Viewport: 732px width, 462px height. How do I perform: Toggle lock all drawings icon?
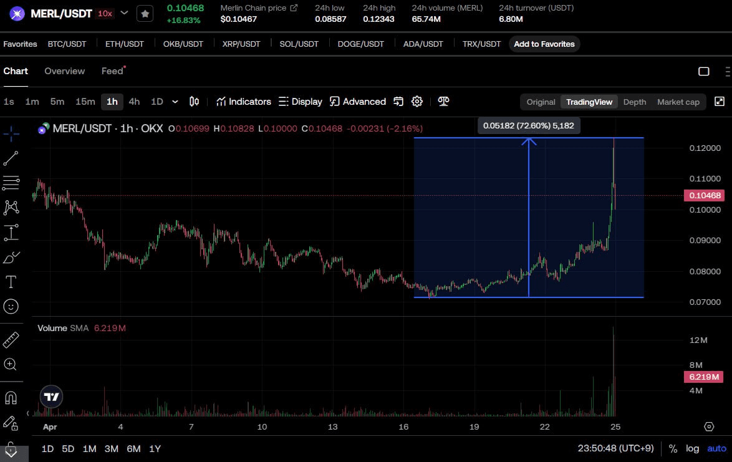(11, 423)
